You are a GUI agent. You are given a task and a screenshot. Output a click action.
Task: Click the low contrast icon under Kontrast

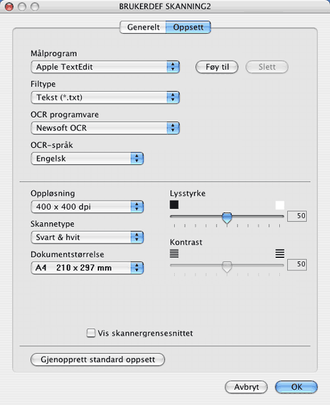174,254
